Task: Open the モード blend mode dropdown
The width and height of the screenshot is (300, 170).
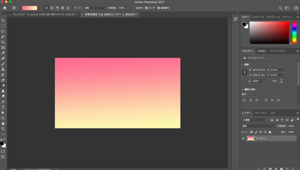Action: [95, 8]
